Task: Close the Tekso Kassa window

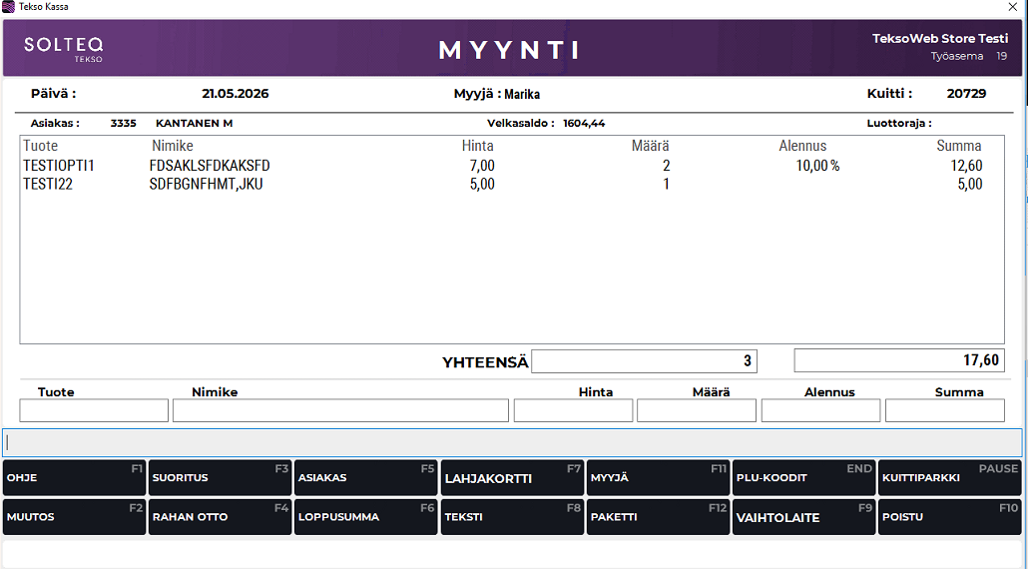Action: pos(1012,7)
